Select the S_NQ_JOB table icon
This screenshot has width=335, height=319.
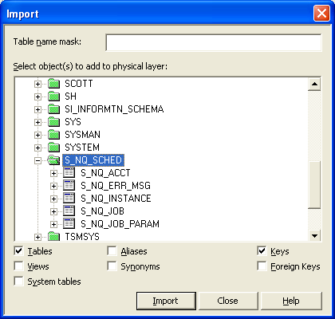click(69, 211)
